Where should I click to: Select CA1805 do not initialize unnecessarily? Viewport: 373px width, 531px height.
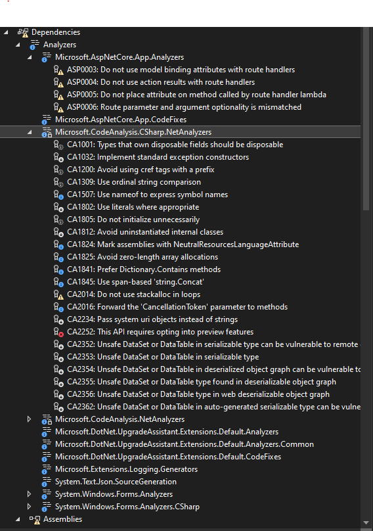(x=133, y=219)
